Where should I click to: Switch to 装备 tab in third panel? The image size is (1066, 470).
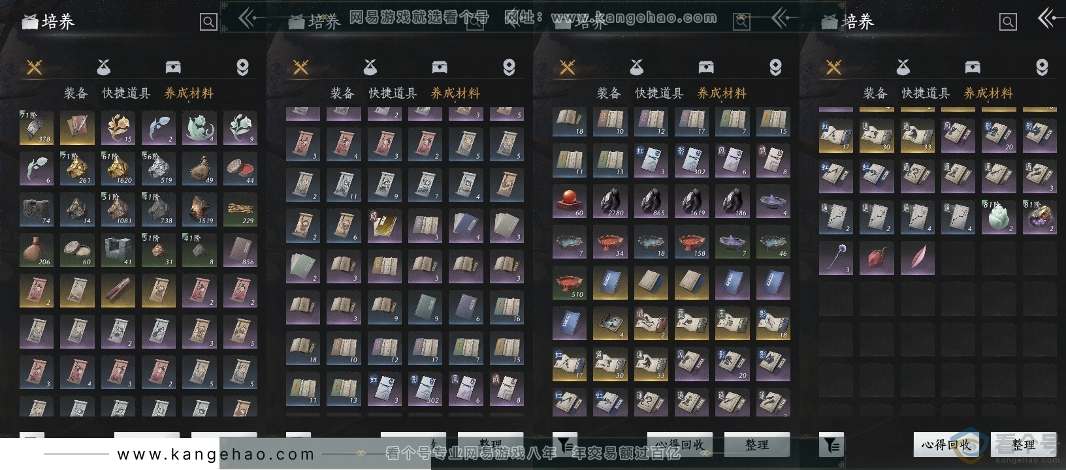point(609,93)
